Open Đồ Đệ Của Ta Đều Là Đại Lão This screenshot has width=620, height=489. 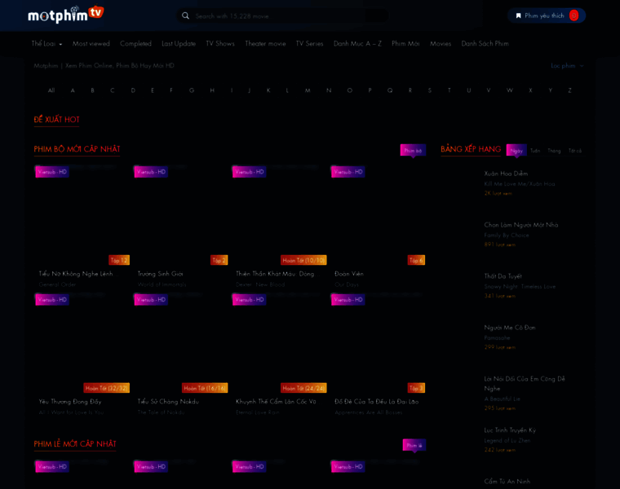[x=376, y=402]
